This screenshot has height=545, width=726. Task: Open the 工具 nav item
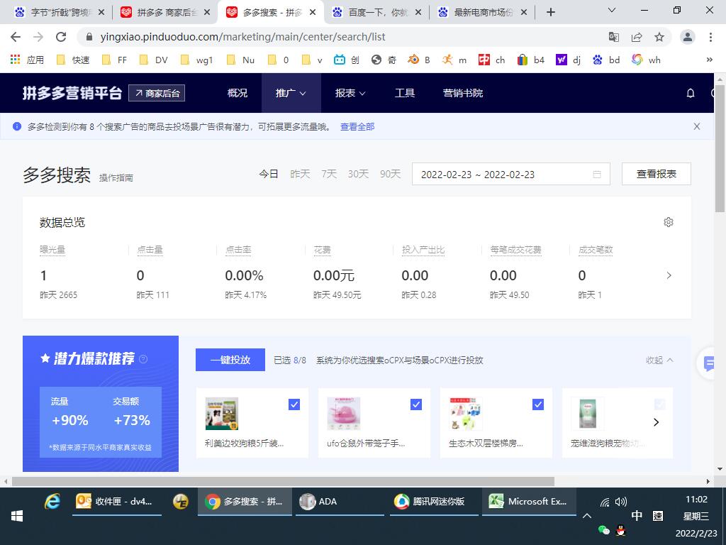click(x=405, y=93)
